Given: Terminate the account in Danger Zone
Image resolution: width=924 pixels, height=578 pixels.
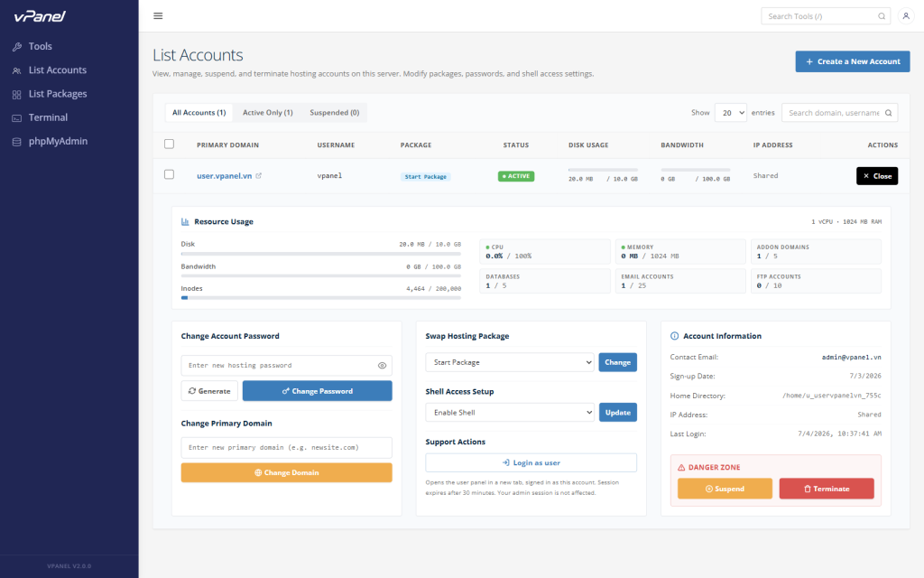Looking at the screenshot, I should (x=827, y=489).
